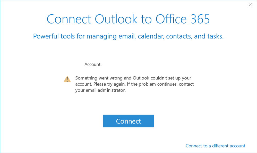This screenshot has height=153, width=257.
Task: Click the blue Connect button
Action: (x=128, y=121)
